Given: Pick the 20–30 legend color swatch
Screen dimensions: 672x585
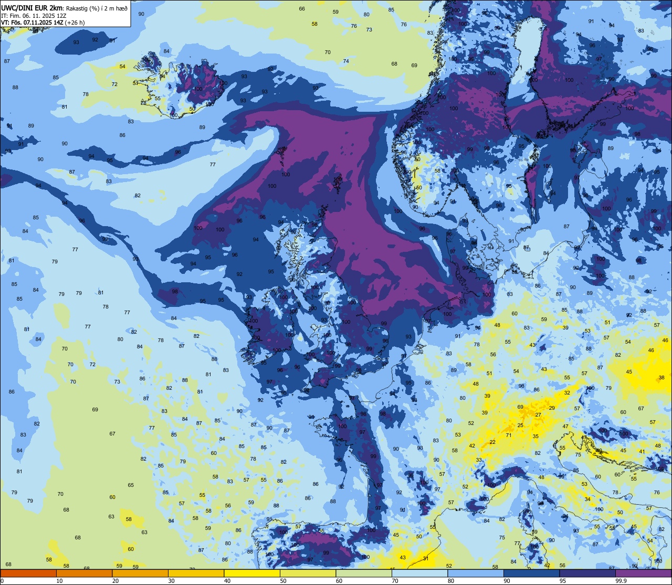Looking at the screenshot, I should click(140, 573).
